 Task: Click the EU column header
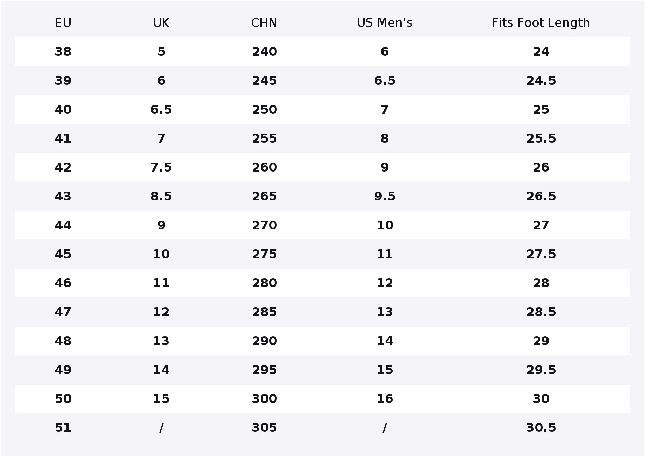pyautogui.click(x=63, y=23)
